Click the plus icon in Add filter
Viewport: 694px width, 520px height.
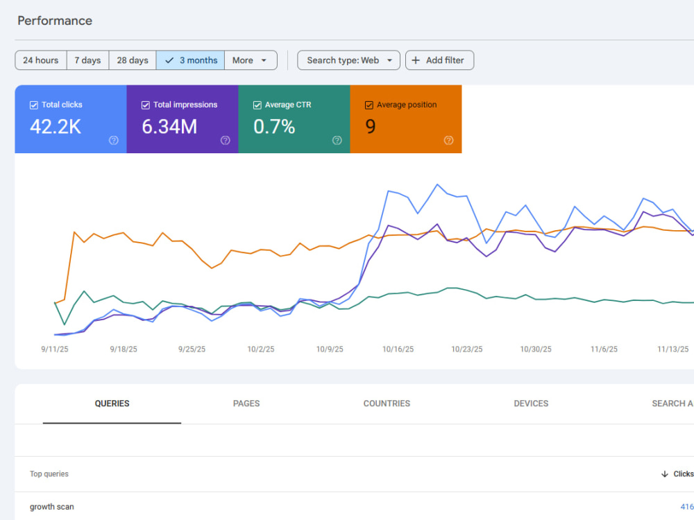[x=416, y=60]
